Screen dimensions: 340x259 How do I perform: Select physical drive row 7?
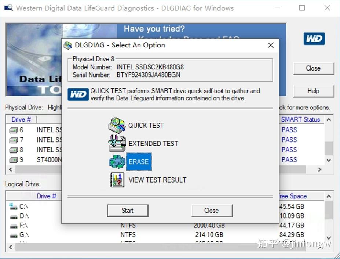pos(35,140)
